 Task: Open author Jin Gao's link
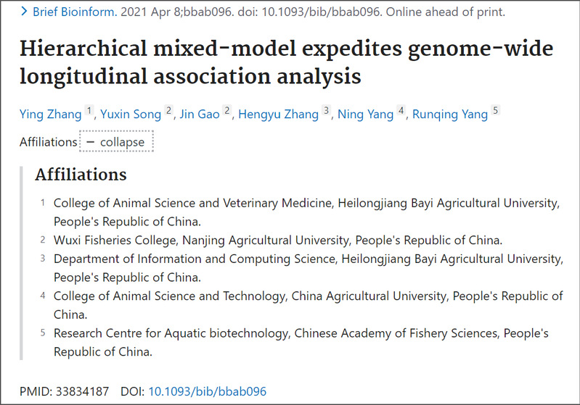[200, 114]
